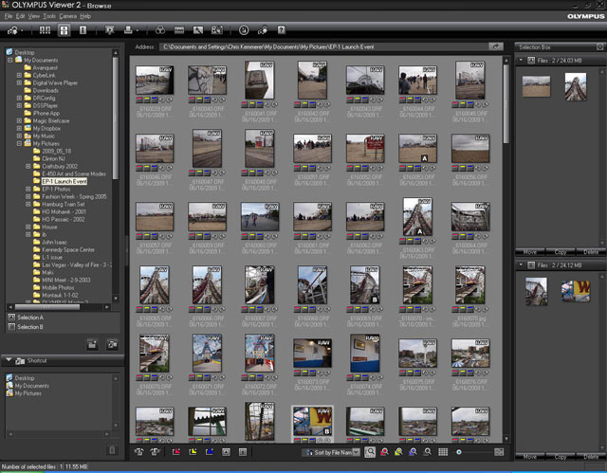Start the slideshow from the toolbar
Screen dimensions: 607x473
click(110, 30)
